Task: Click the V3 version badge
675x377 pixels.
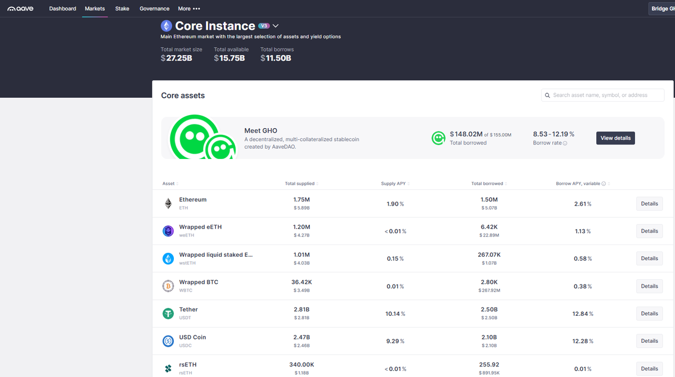Action: (x=264, y=26)
